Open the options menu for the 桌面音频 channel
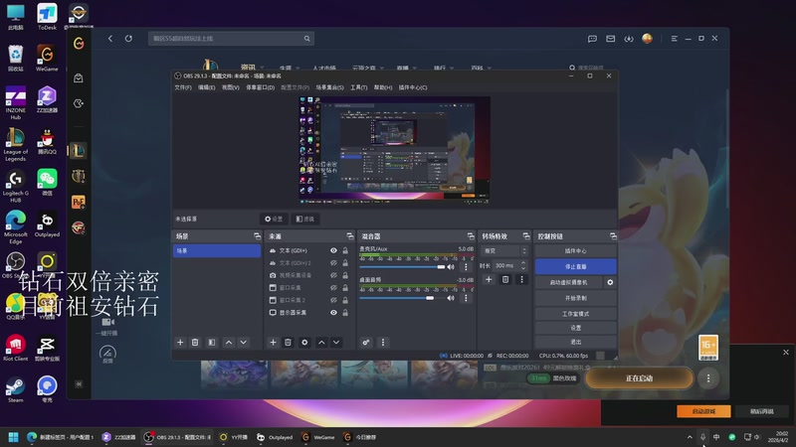This screenshot has width=796, height=447. tap(466, 298)
